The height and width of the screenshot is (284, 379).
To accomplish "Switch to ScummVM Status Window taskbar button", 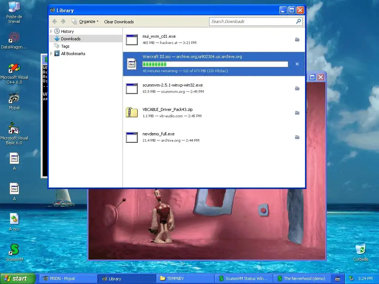I will (x=244, y=278).
